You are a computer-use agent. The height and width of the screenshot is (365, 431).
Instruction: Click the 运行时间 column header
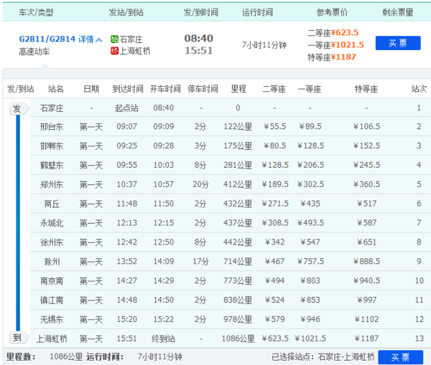[257, 12]
